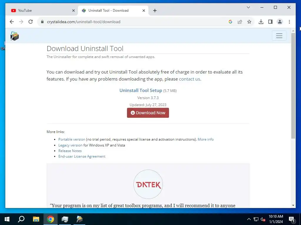The width and height of the screenshot is (301, 225).
Task: Click scrollbar up arrow
Action: click(293, 30)
